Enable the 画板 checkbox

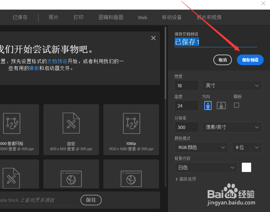[237, 105]
